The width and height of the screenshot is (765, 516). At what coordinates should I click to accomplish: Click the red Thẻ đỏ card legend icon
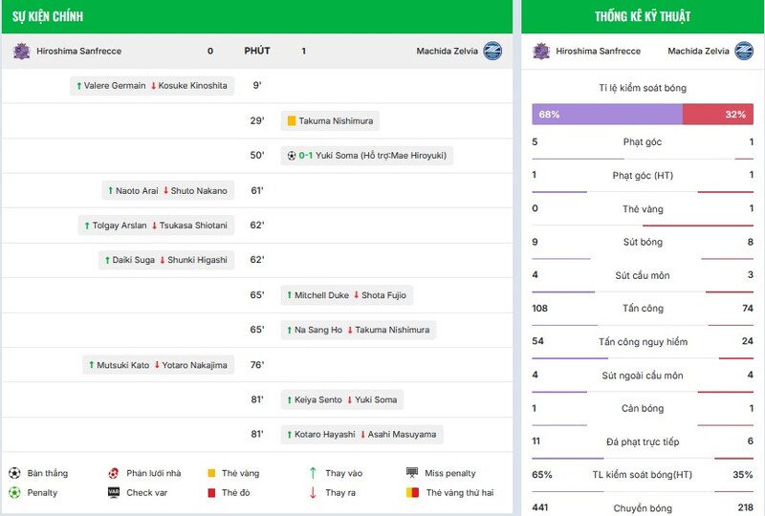click(211, 493)
